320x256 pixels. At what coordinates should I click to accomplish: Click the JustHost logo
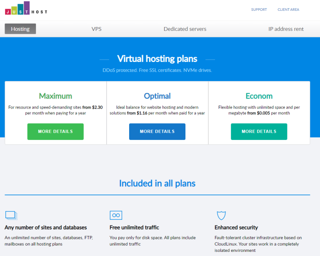[26, 8]
